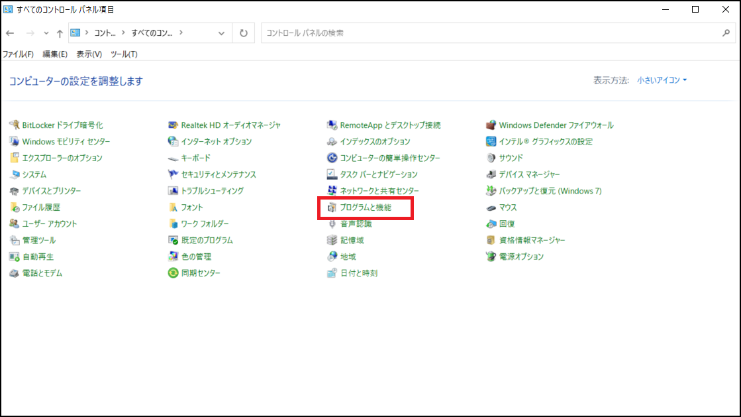Open the 表示(V) menu

pyautogui.click(x=89, y=54)
